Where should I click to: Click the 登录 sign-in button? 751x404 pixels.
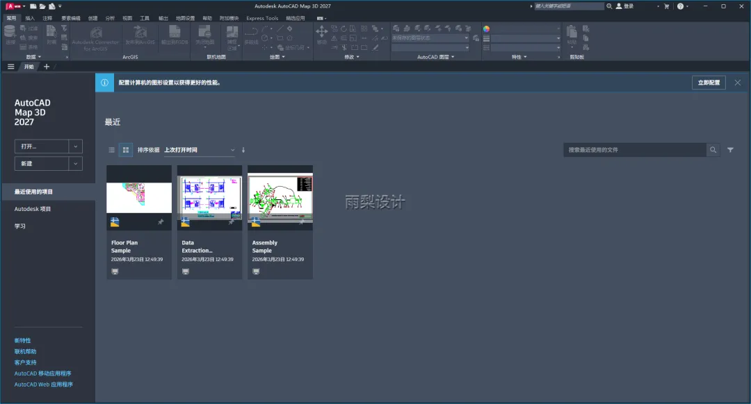point(625,6)
